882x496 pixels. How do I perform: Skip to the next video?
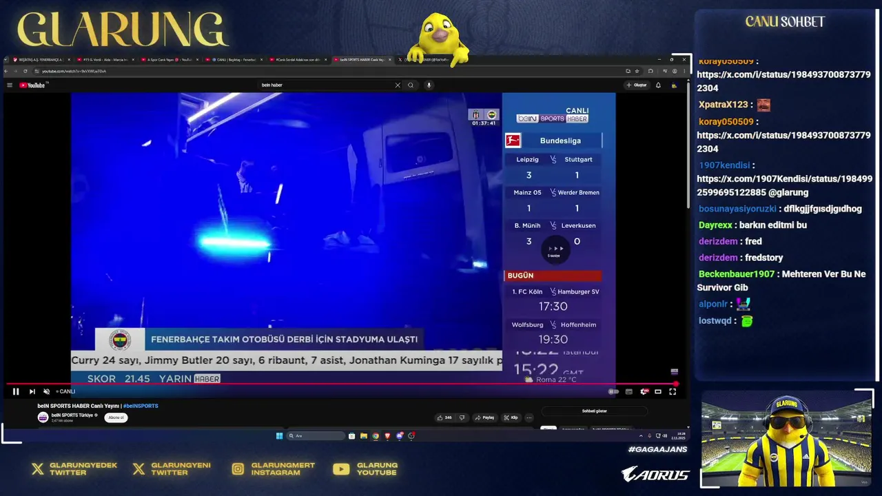coord(32,391)
